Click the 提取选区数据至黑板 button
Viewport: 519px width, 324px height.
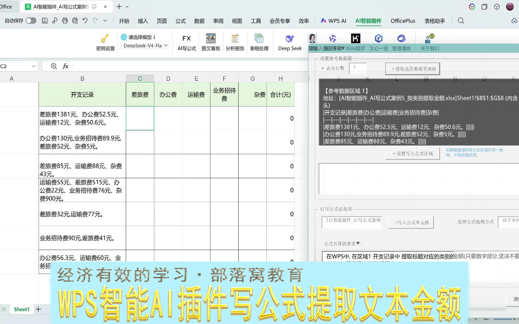[413, 69]
